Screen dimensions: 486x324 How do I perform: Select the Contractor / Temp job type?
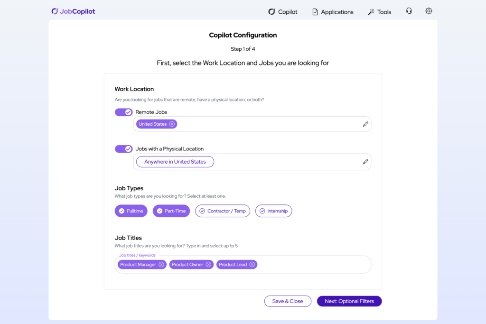222,211
